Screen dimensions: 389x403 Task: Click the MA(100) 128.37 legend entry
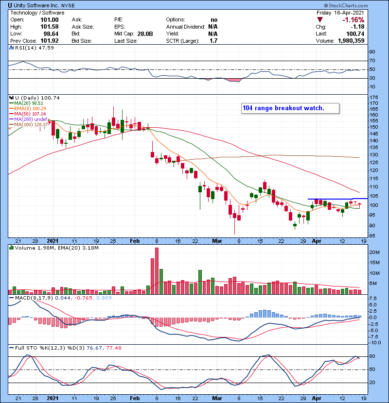(x=29, y=125)
